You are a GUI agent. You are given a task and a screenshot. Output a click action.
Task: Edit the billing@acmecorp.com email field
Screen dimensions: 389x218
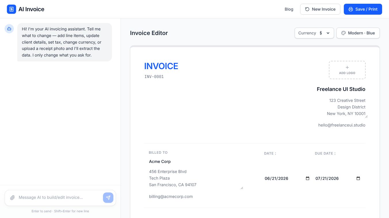[x=171, y=196]
